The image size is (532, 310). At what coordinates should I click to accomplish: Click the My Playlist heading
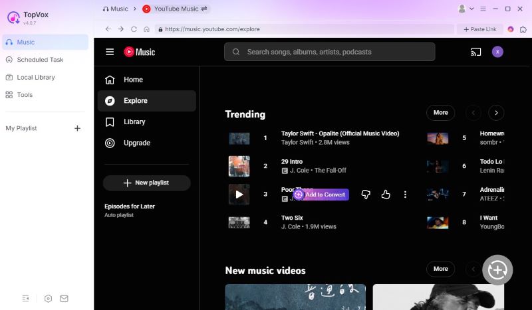coord(21,128)
